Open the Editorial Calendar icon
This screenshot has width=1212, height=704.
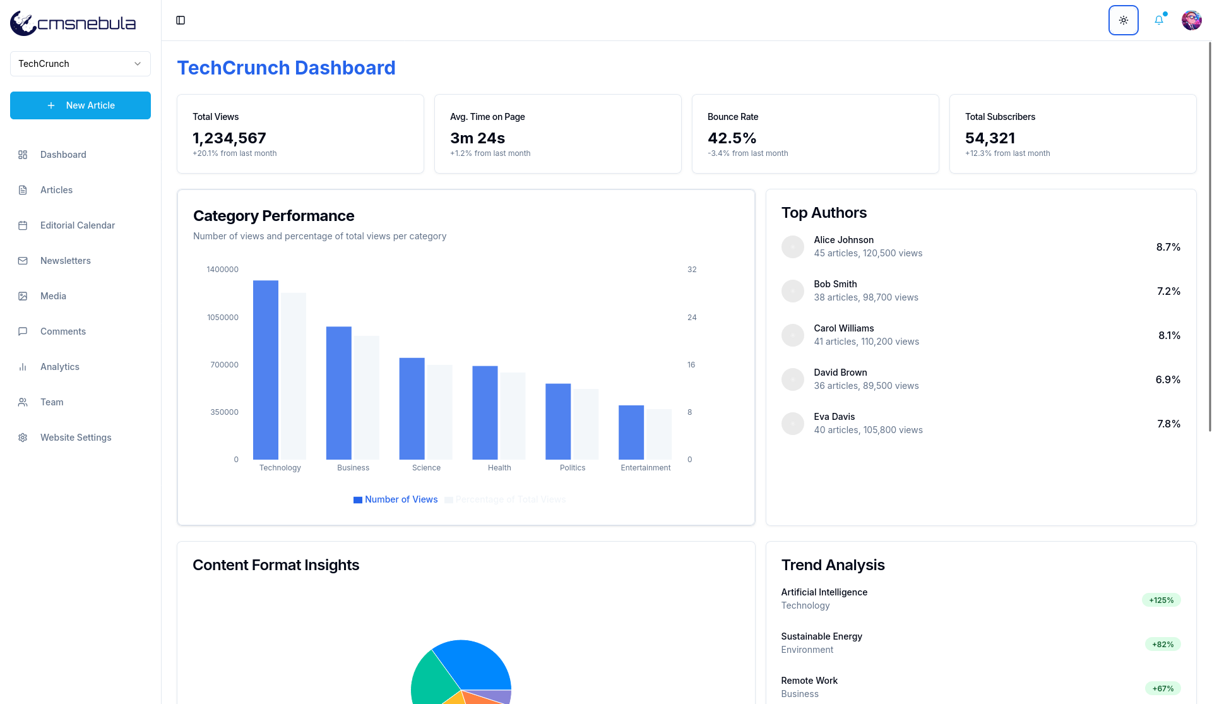(23, 225)
